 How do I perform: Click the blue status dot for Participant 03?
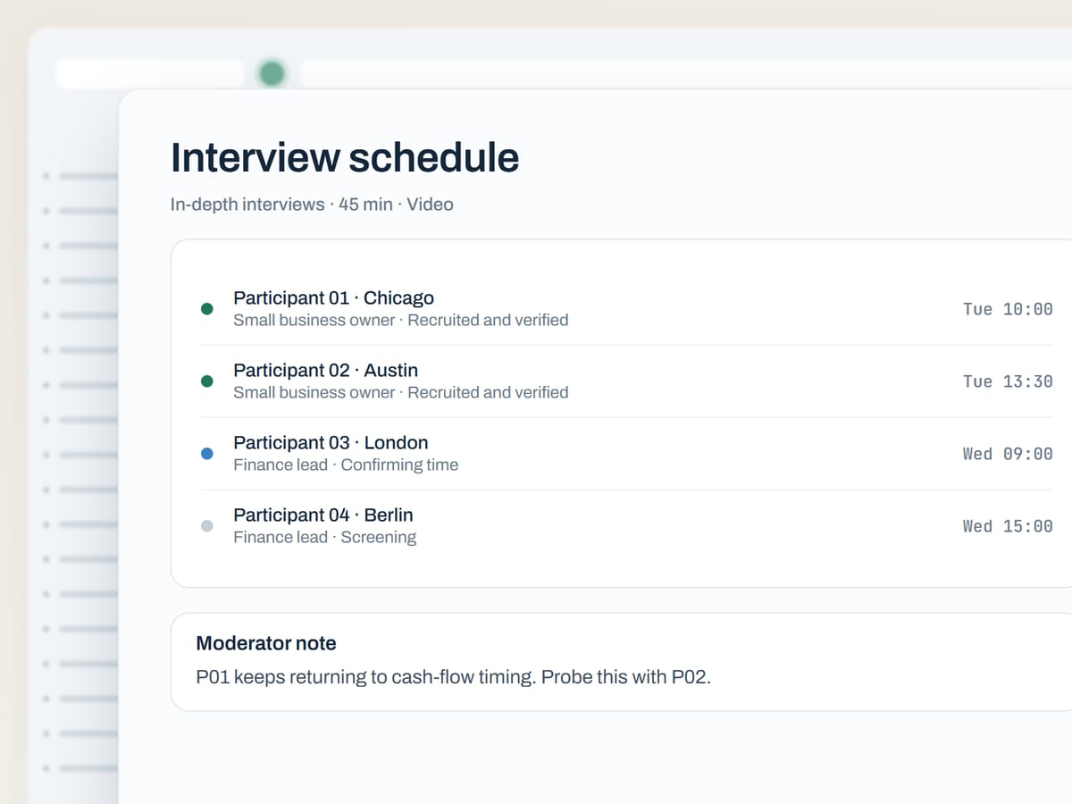coord(207,454)
